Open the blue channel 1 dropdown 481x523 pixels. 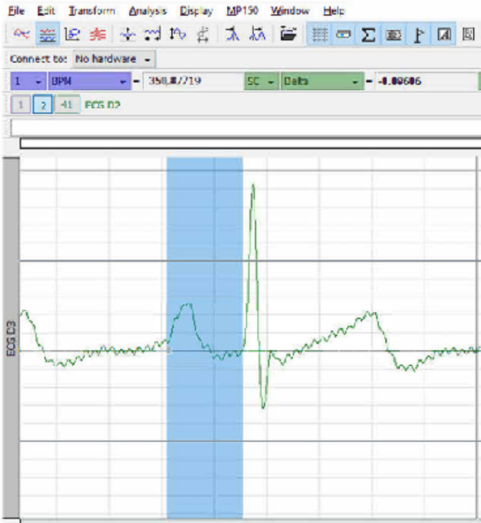tap(28, 81)
